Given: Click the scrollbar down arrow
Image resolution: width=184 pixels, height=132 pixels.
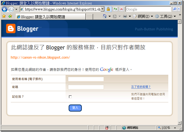Looking at the screenshot, I should pos(179,123).
